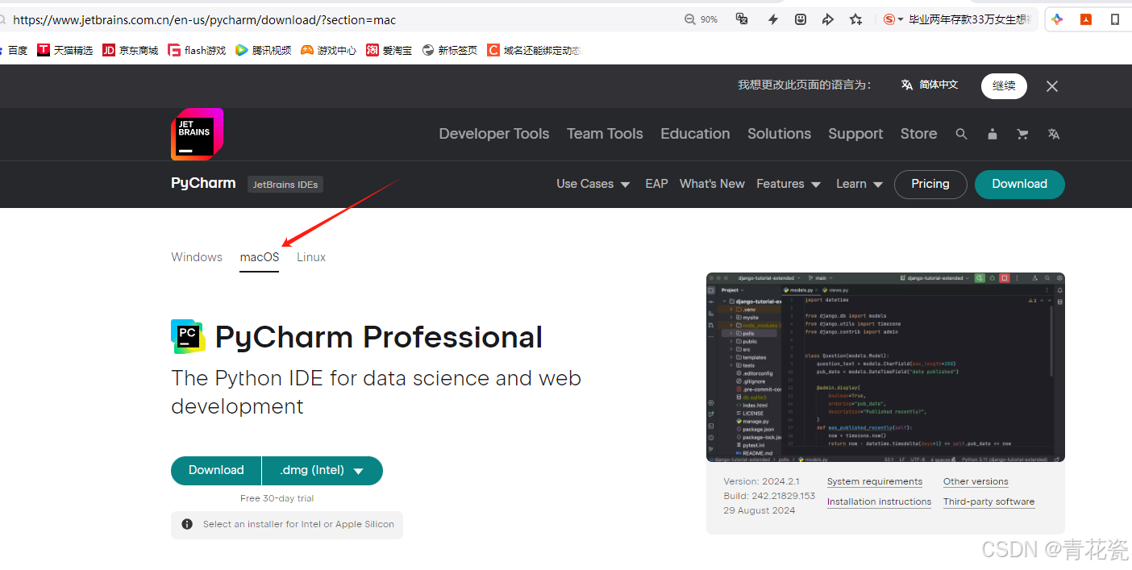This screenshot has height=570, width=1132.
Task: Click the Sogou search engine icon
Action: pos(889,19)
